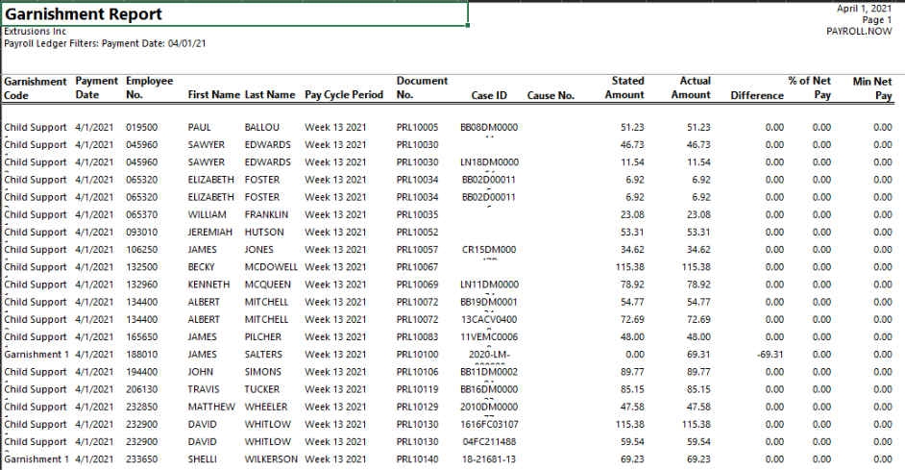Click the difference value -69.31
Screen dimensions: 905x470
click(770, 354)
